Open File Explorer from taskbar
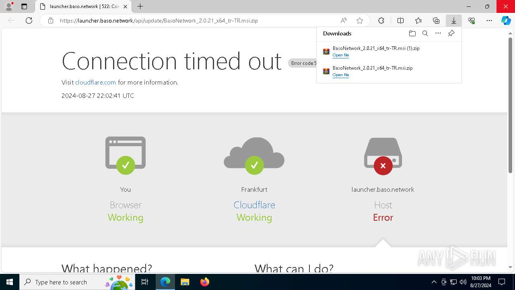This screenshot has height=290, width=515. (185, 282)
